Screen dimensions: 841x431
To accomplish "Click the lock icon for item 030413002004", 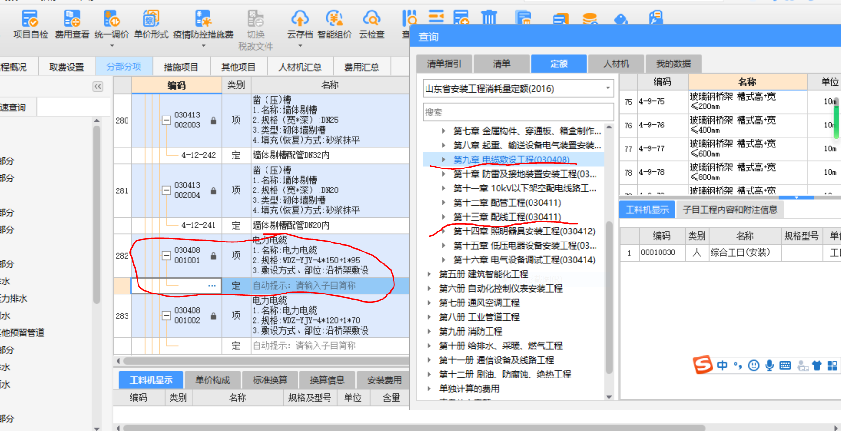I will (x=213, y=191).
